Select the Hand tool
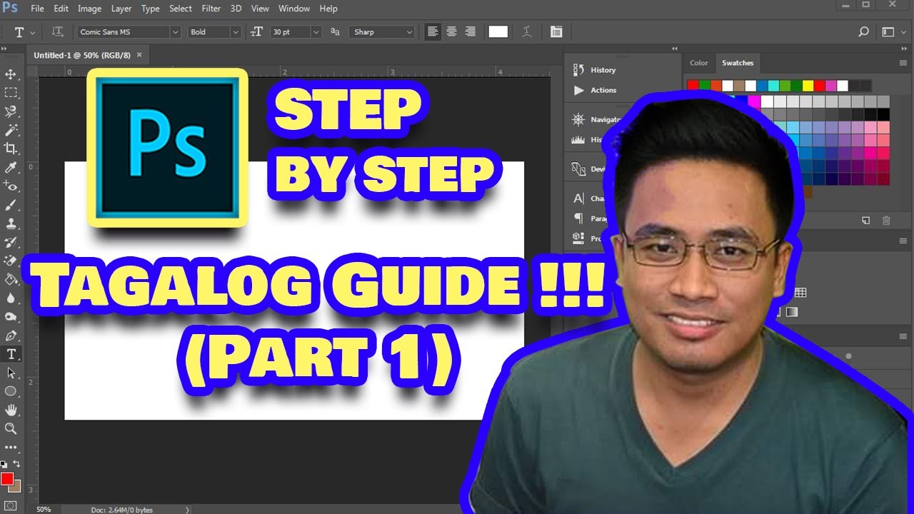This screenshot has height=514, width=914. tap(11, 410)
